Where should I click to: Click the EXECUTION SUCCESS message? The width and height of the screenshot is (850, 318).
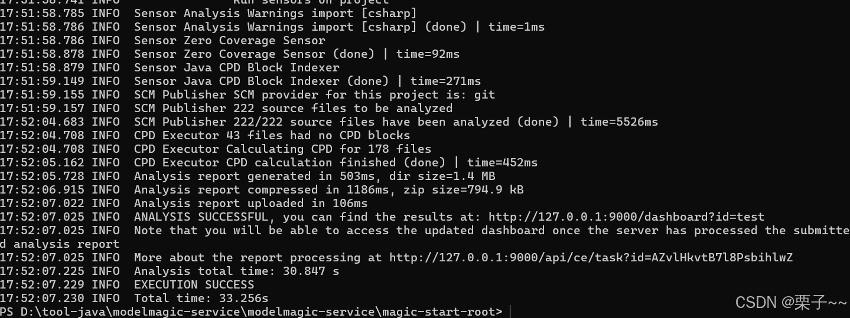pyautogui.click(x=194, y=284)
